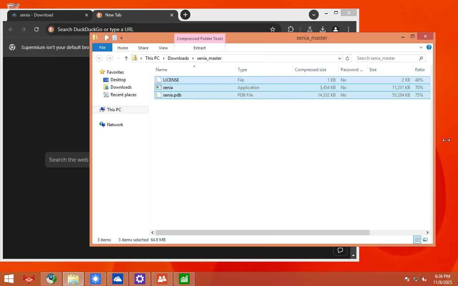Click xenia_master in the address breadcrumb
Image resolution: width=458 pixels, height=286 pixels.
click(209, 58)
